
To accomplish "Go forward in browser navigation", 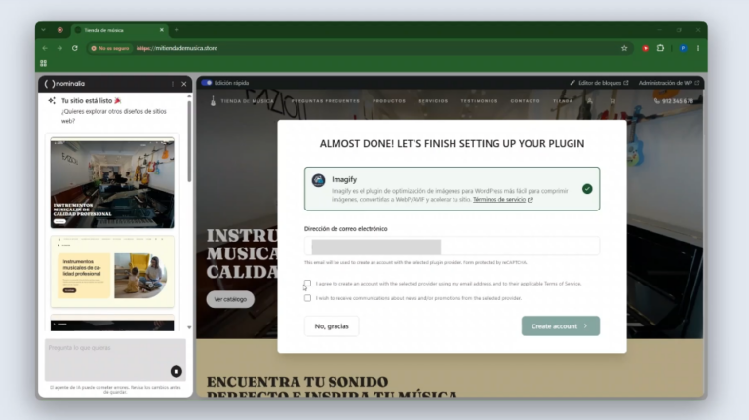I will tap(59, 48).
